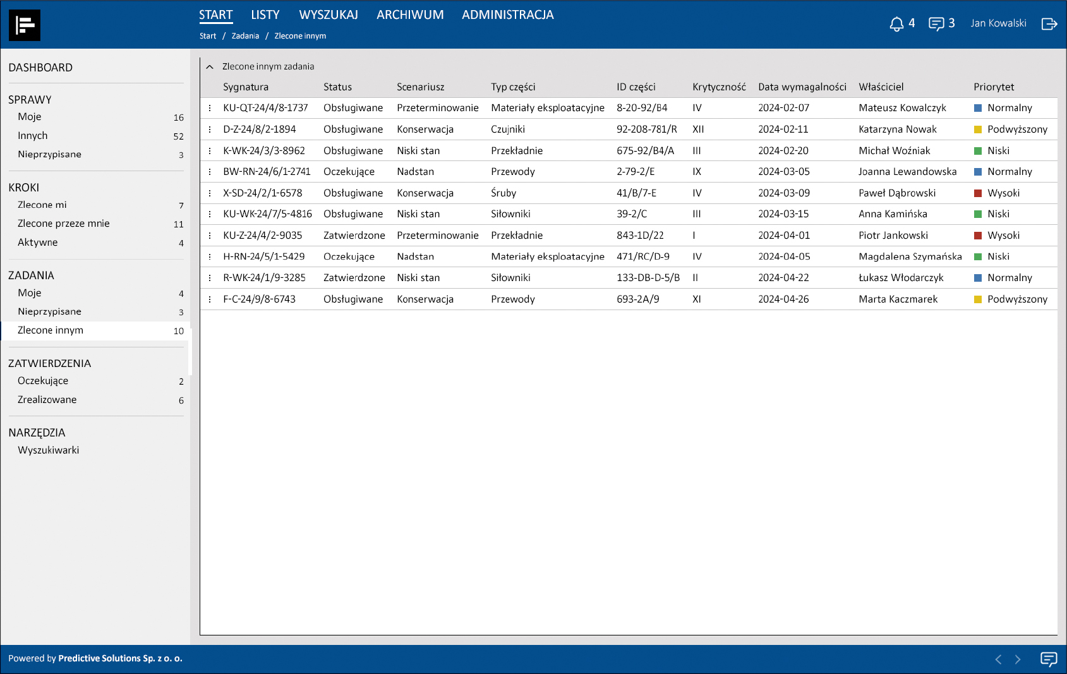
Task: Sort by Sygnatura column header
Action: coord(246,87)
